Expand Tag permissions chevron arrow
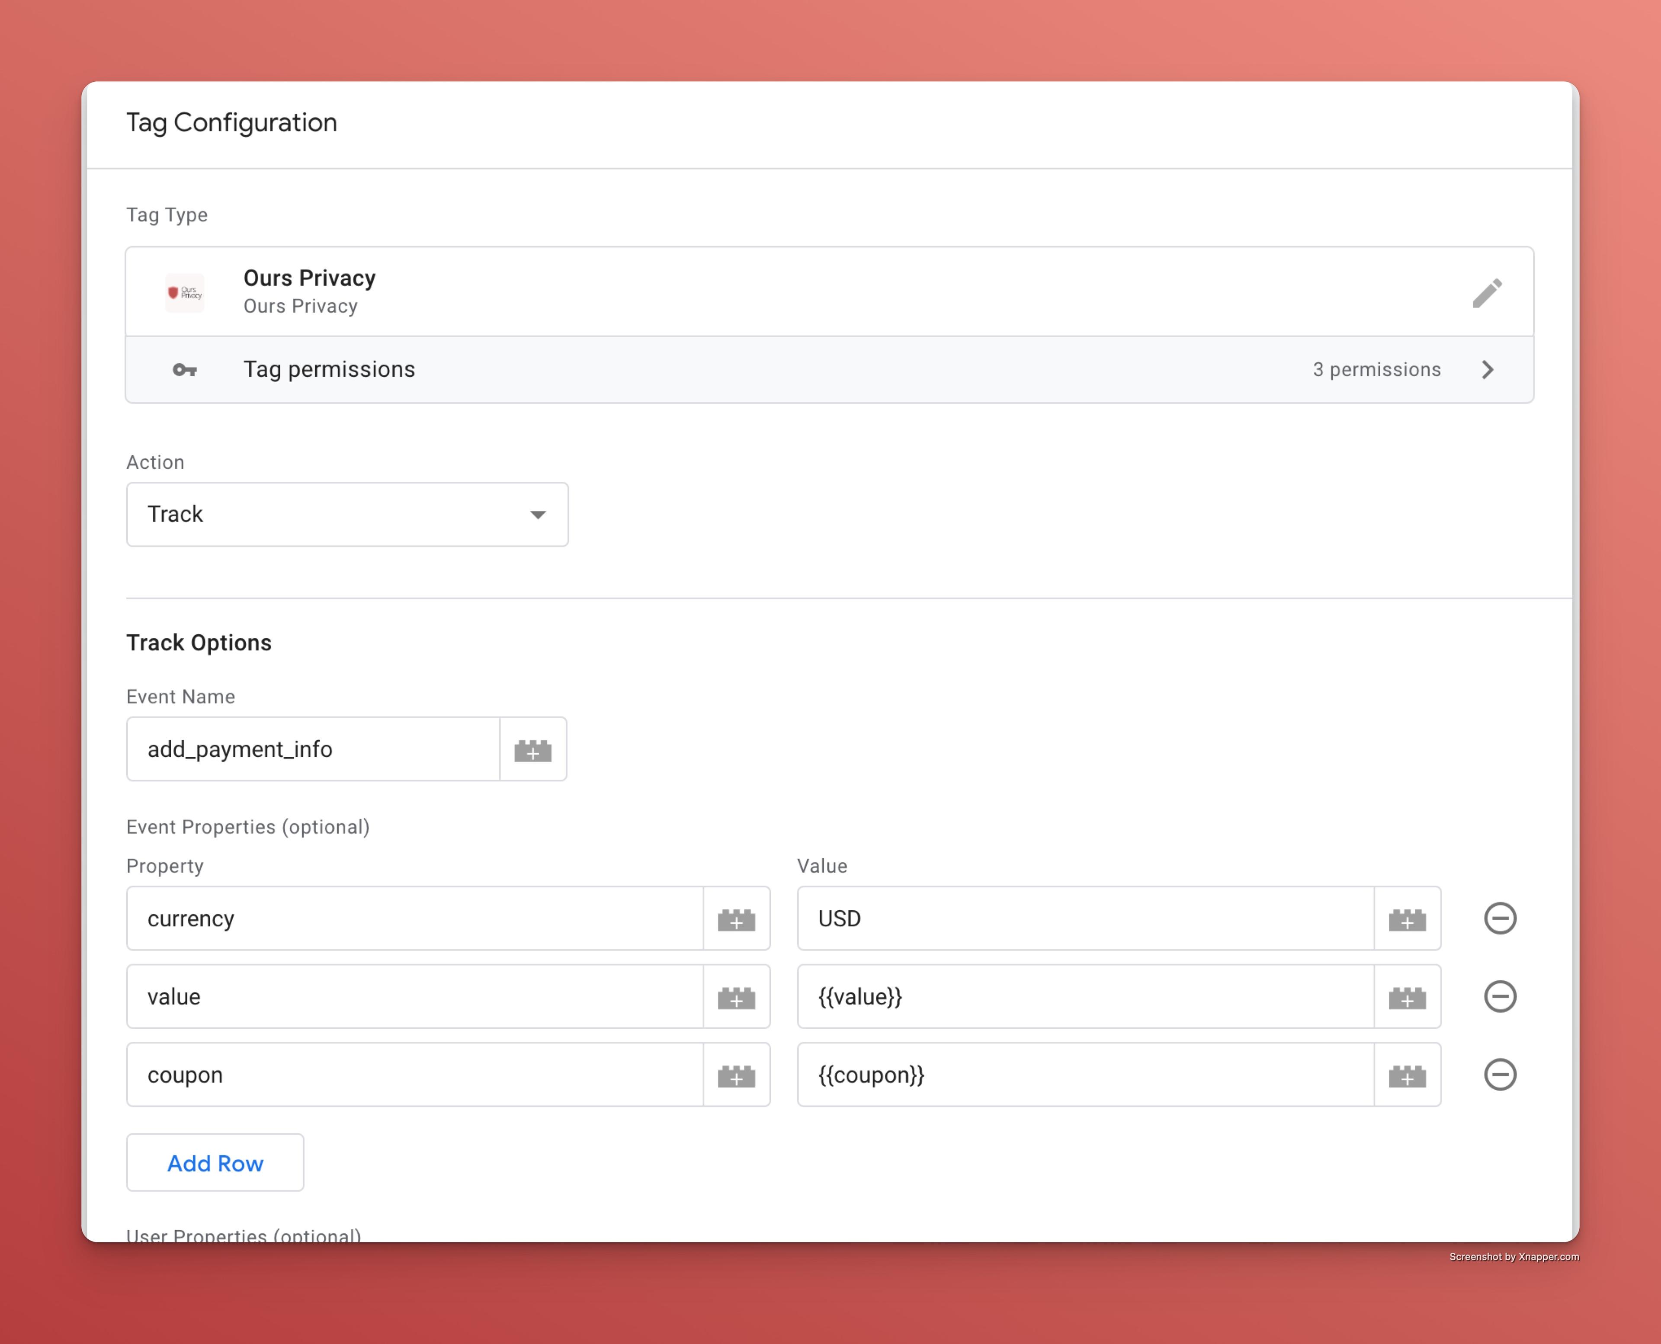The height and width of the screenshot is (1344, 1661). [x=1487, y=369]
